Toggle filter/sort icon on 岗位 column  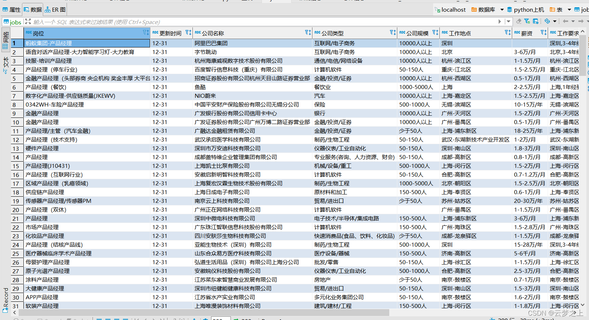[x=146, y=33]
